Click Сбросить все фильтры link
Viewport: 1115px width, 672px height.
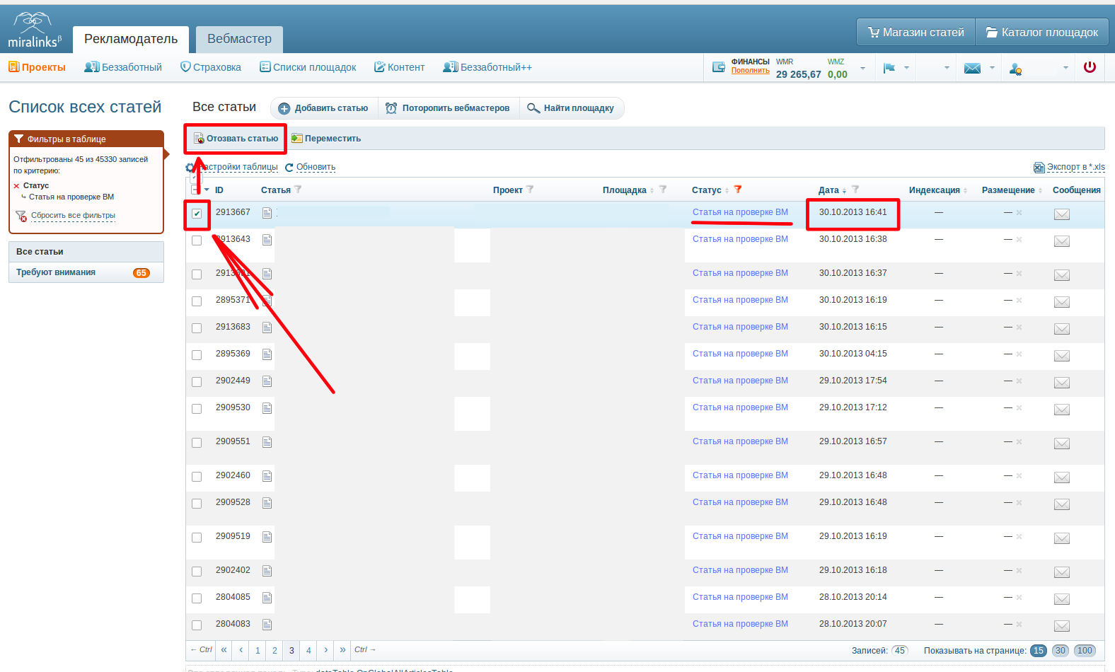click(73, 215)
